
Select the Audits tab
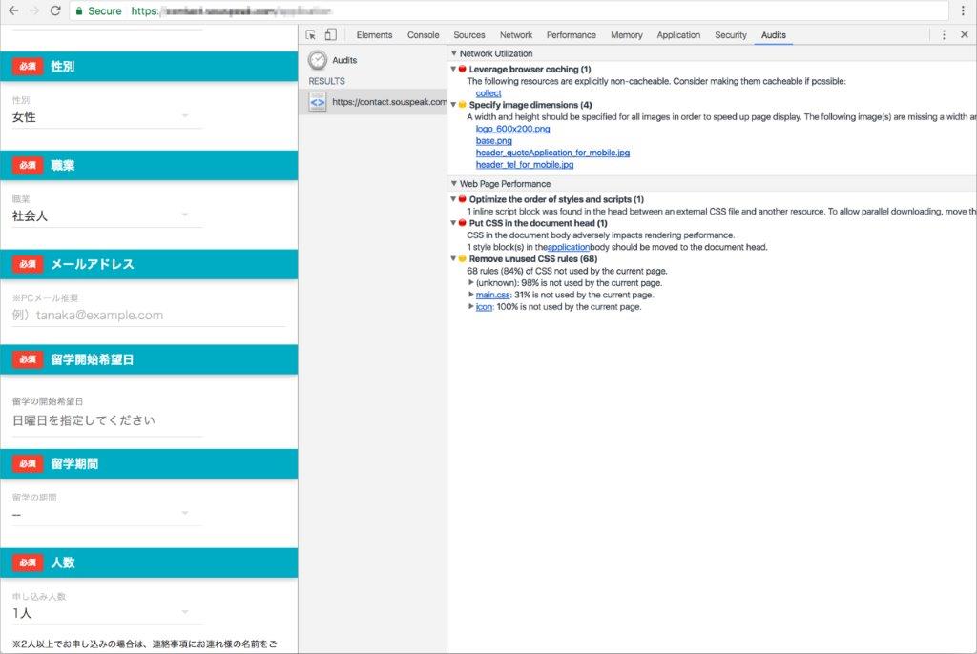pyautogui.click(x=773, y=35)
